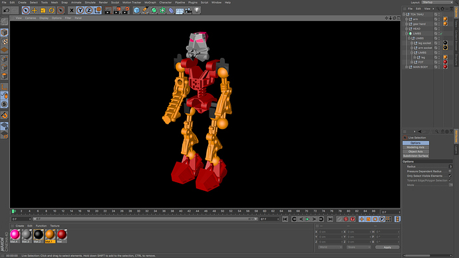Select the black Mat.2 material
The image size is (459, 258).
click(39, 236)
